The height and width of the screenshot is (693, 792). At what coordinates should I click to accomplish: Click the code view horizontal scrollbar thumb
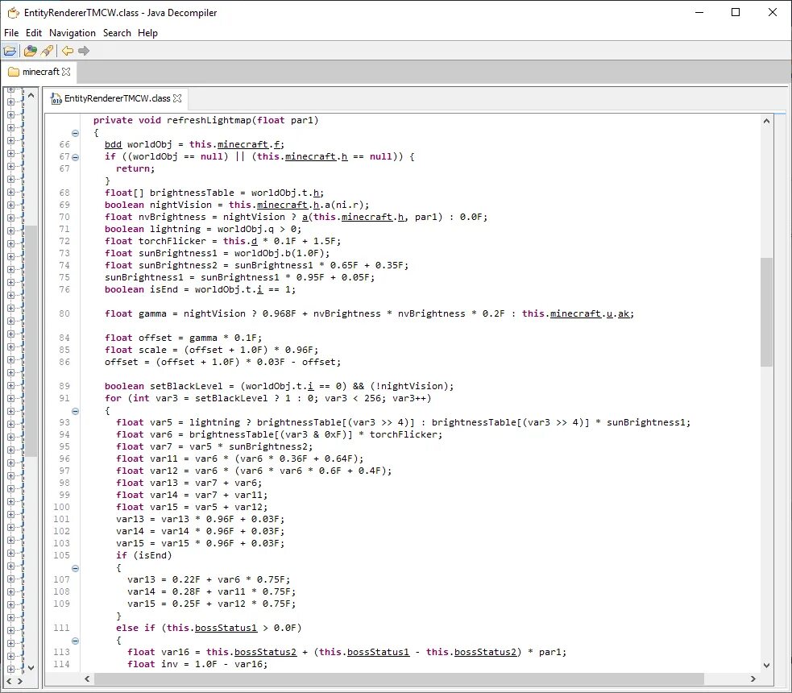(399, 678)
